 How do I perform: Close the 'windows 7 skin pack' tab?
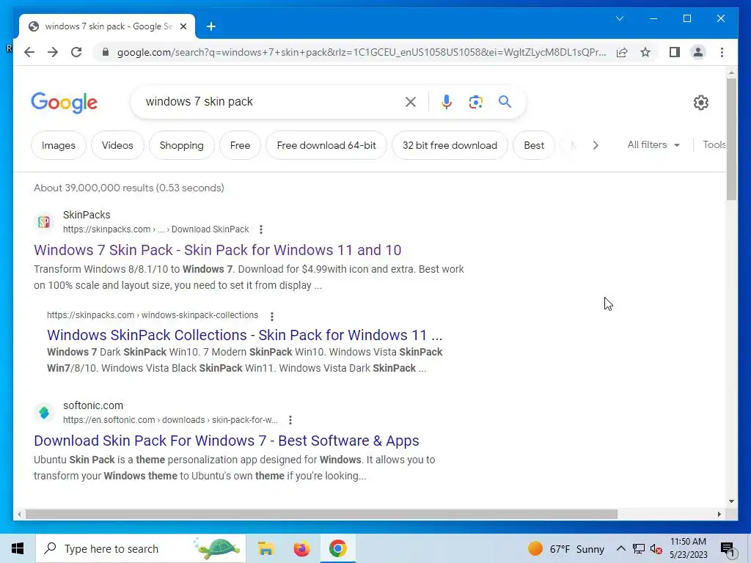point(183,26)
